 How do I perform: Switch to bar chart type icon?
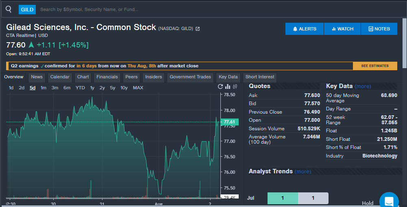[228, 86]
